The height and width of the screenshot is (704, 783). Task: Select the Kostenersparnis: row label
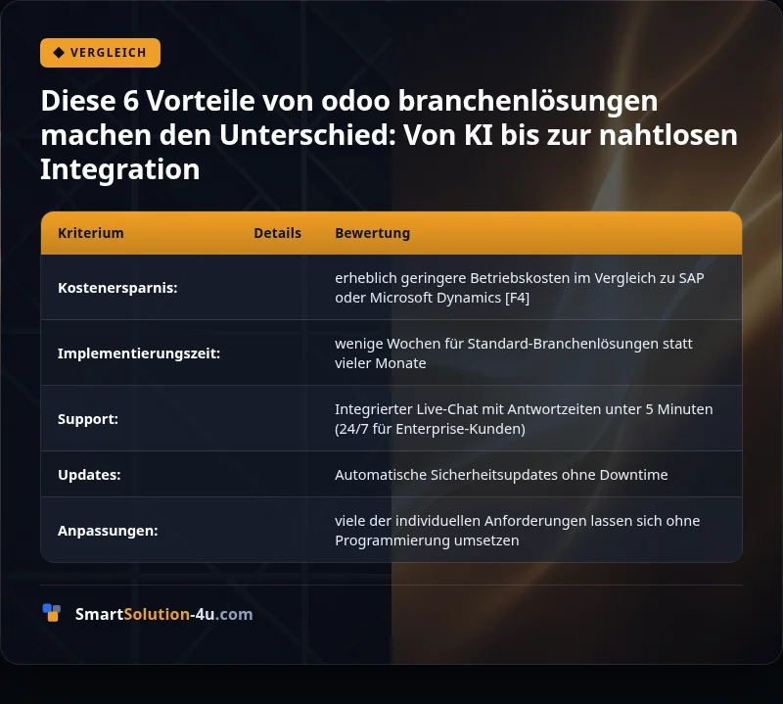[117, 288]
